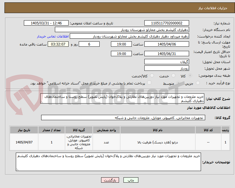Viewport: 235px width, 188px height.
Task: Select the متوسط purchase type radio
Action: (x=178, y=83)
